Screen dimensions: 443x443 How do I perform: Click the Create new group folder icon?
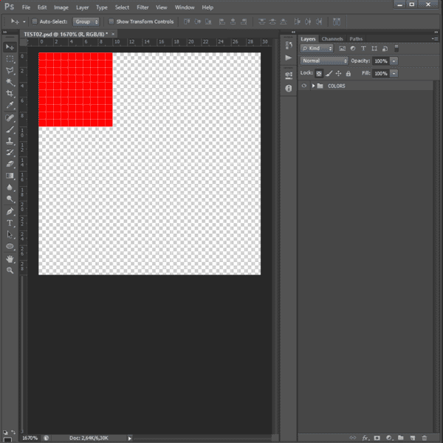(401, 438)
